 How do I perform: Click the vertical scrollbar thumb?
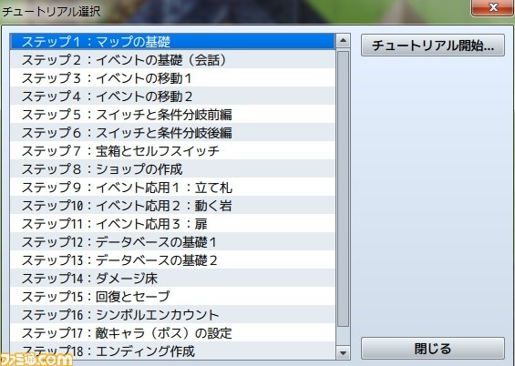(343, 188)
